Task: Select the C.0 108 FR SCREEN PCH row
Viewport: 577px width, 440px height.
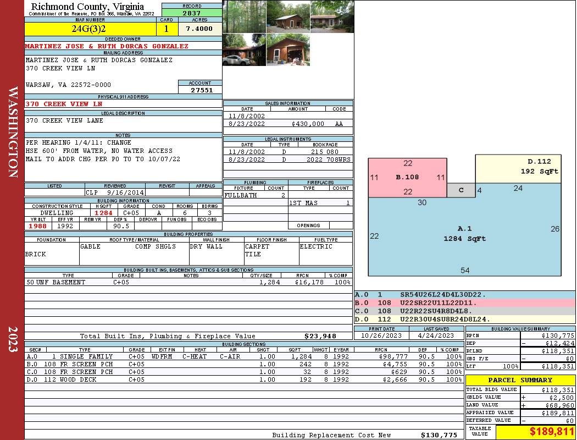Action: [244, 372]
